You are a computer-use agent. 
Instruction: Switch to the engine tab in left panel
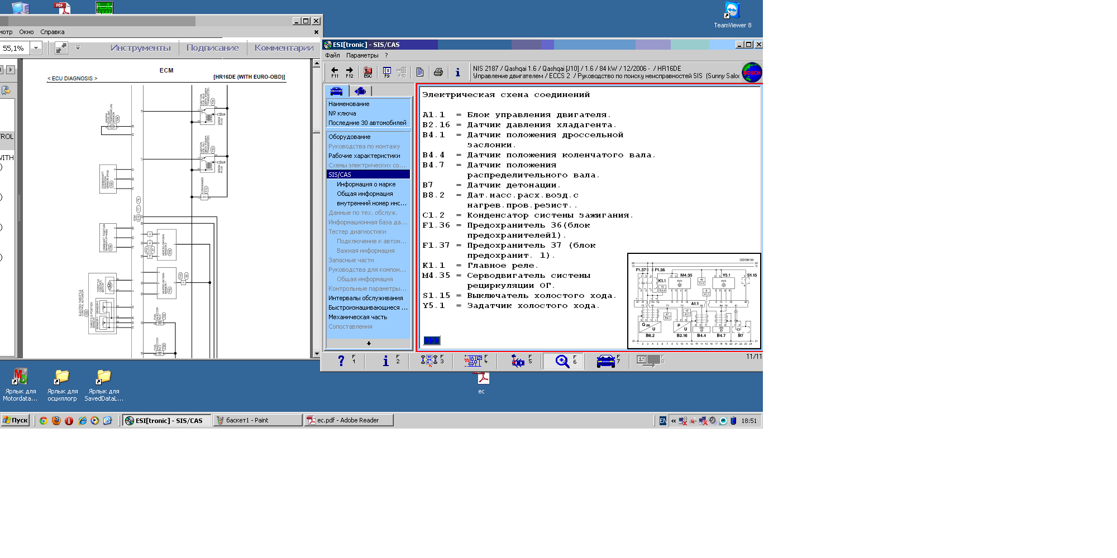click(360, 91)
